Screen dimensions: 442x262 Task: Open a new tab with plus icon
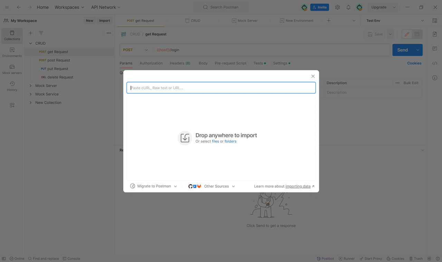click(329, 21)
